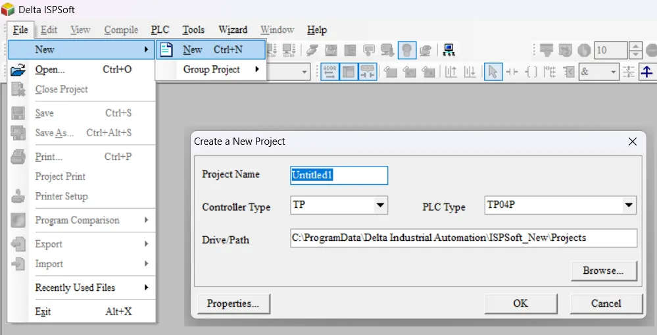Decrease the 10 value with the down stepper
The height and width of the screenshot is (335, 657).
coord(636,55)
